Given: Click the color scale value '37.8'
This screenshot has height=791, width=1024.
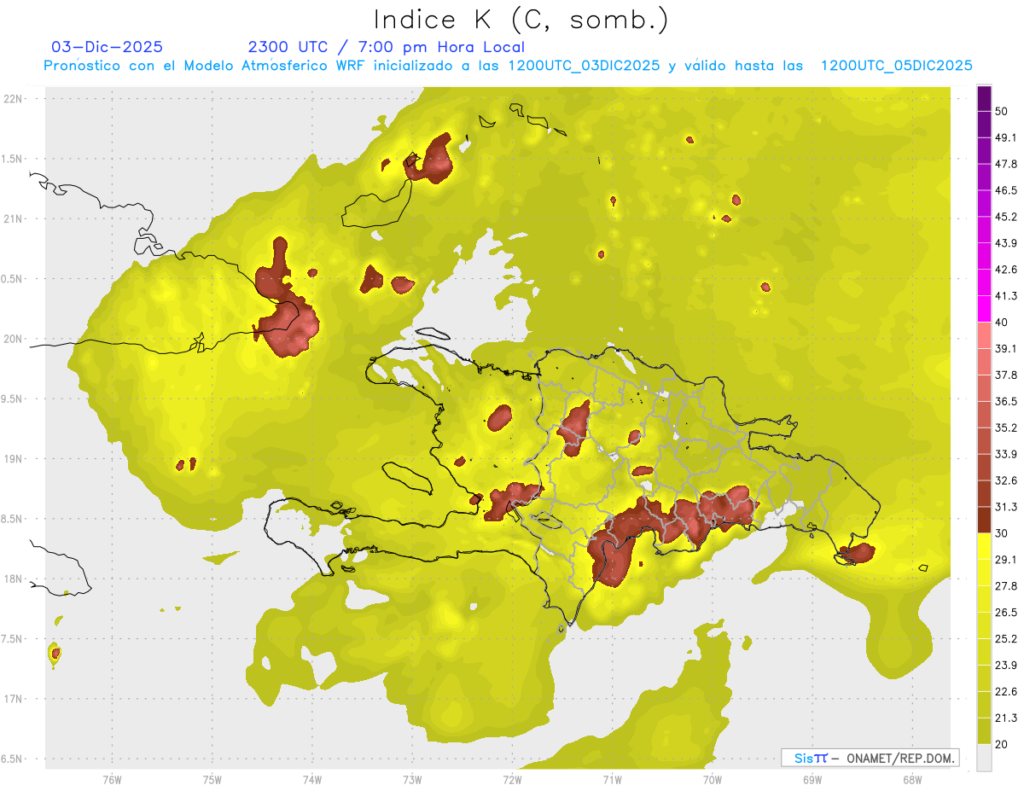Looking at the screenshot, I should coord(1006,375).
